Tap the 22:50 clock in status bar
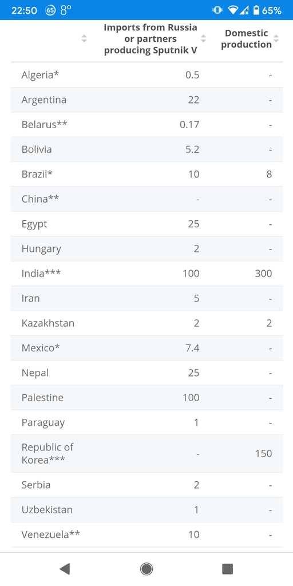 click(24, 10)
